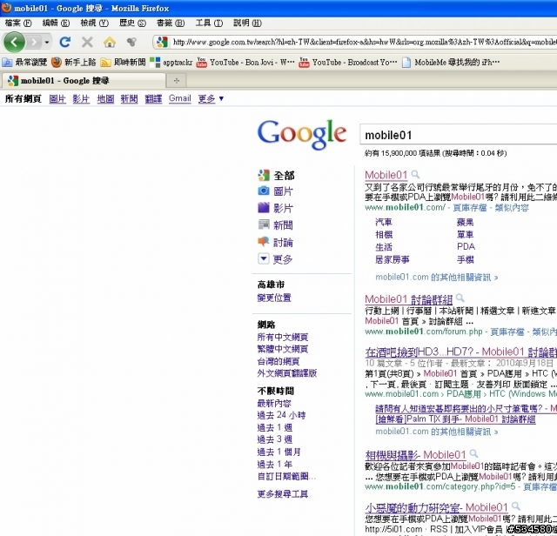The image size is (557, 536).
Task: Filter by 最新內容
Action: click(x=274, y=403)
